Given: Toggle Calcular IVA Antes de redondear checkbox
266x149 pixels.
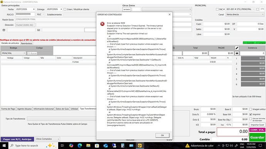Looking at the screenshot, I should 251,119.
